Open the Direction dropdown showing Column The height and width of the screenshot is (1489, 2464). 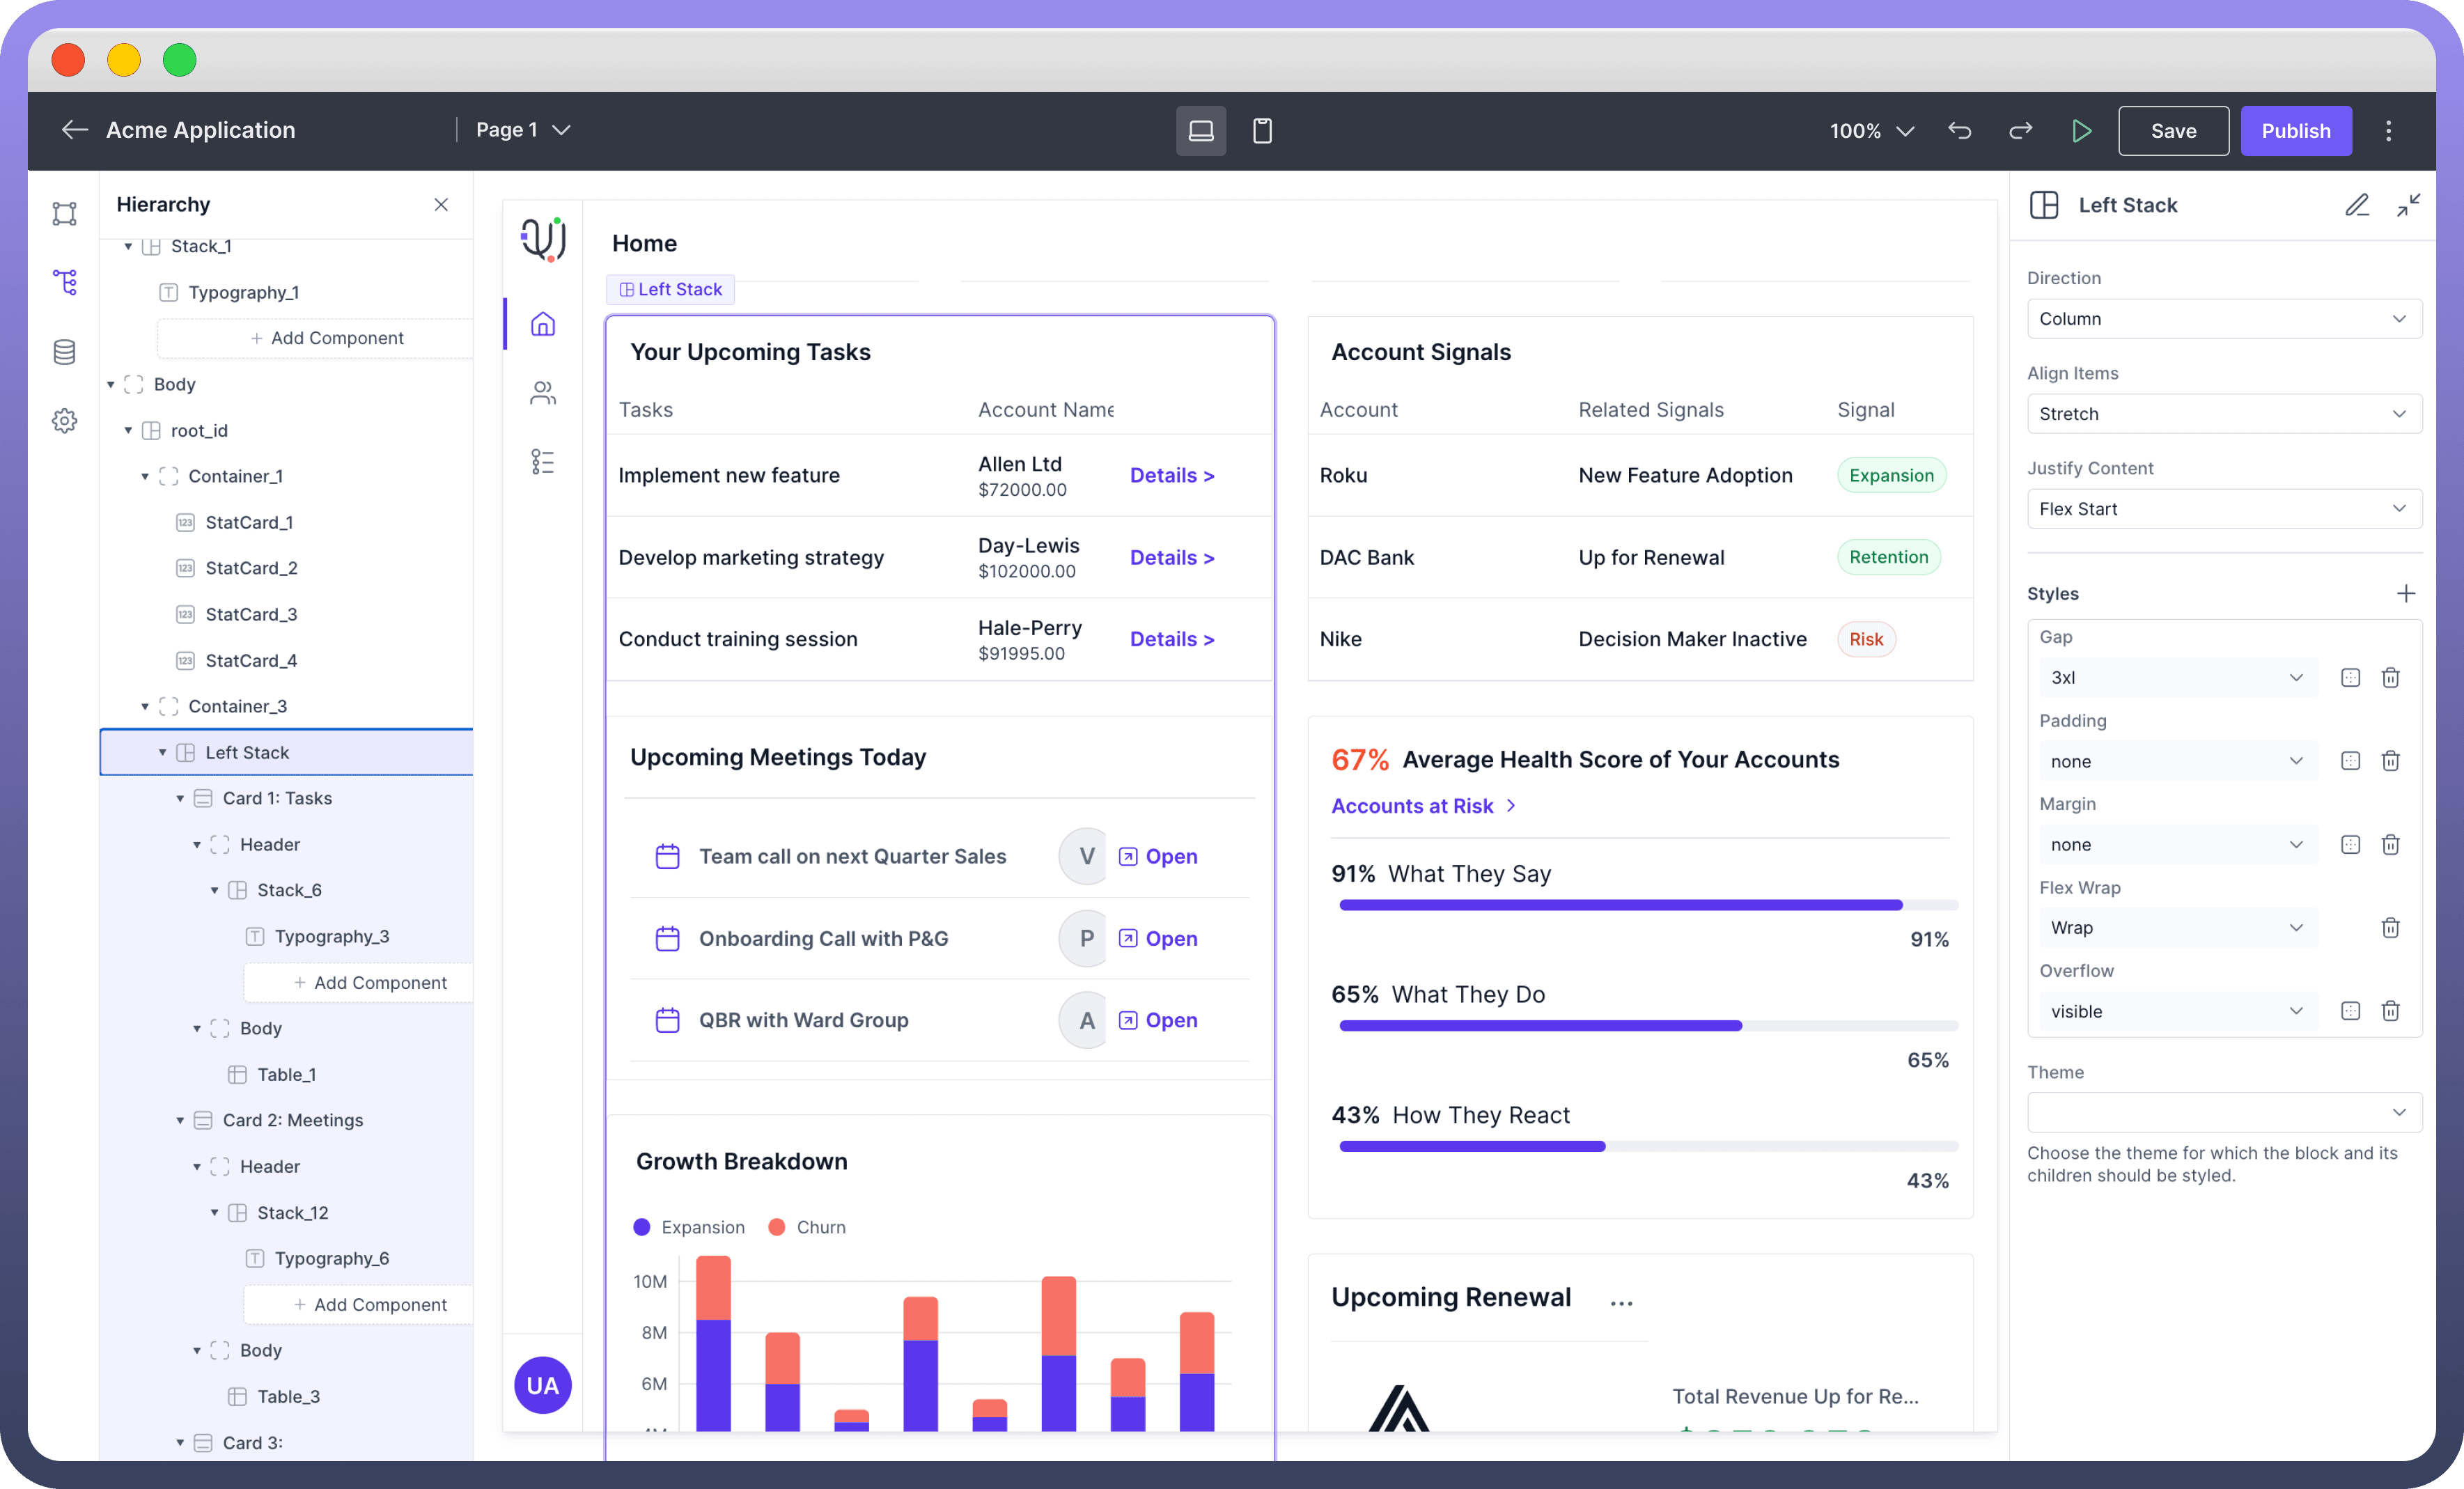tap(2223, 319)
